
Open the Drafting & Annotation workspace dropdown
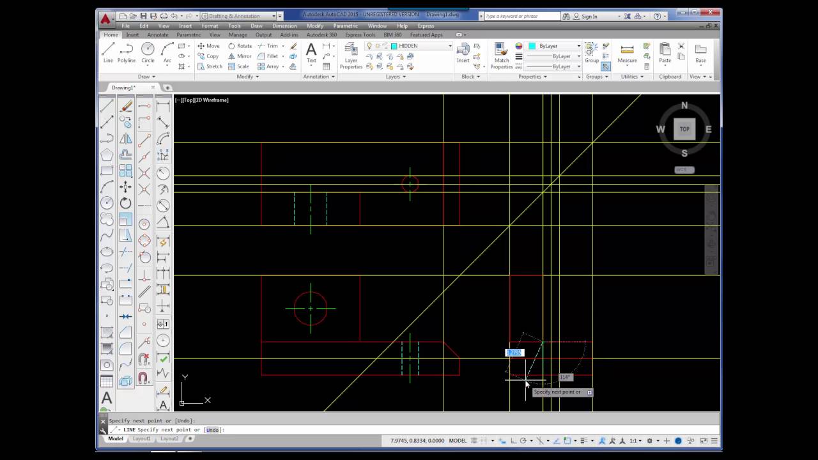click(242, 16)
